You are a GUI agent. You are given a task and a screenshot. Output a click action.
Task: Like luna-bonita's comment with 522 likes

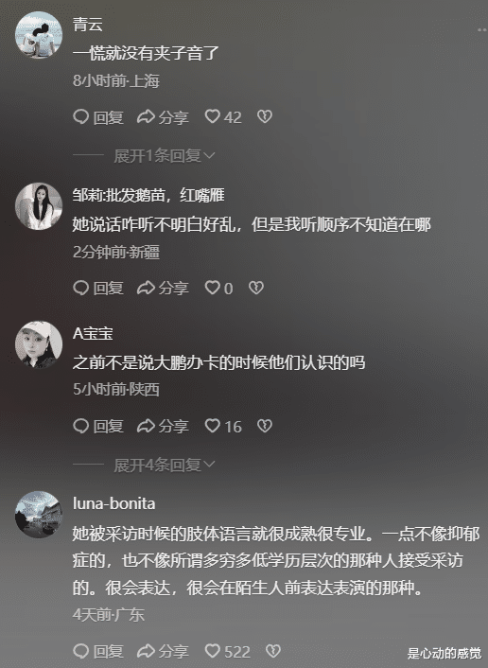(x=227, y=651)
